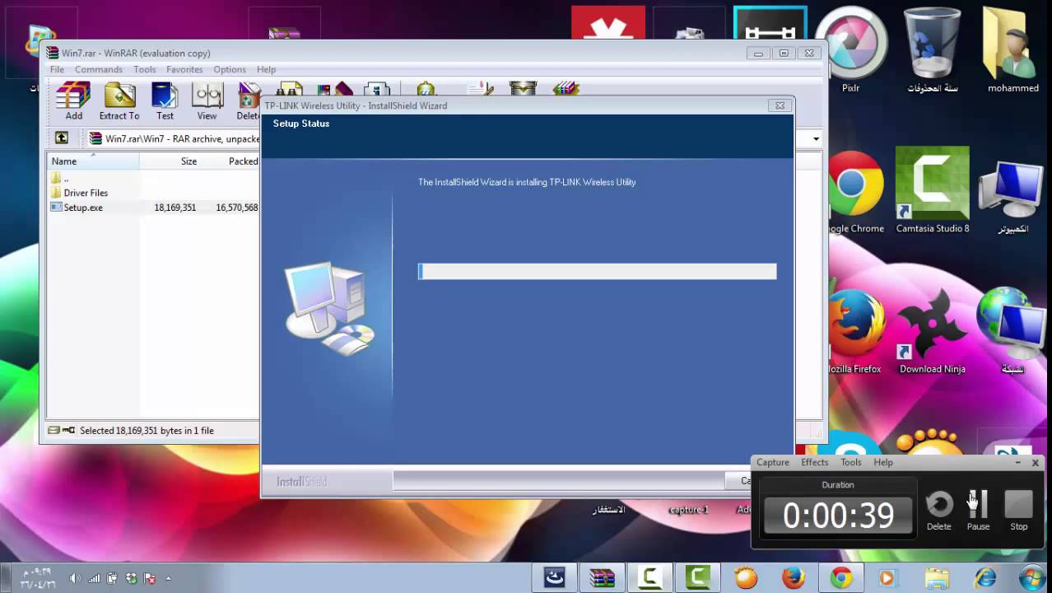Click the Add button in WinRAR toolbar
This screenshot has height=593, width=1052.
(73, 102)
